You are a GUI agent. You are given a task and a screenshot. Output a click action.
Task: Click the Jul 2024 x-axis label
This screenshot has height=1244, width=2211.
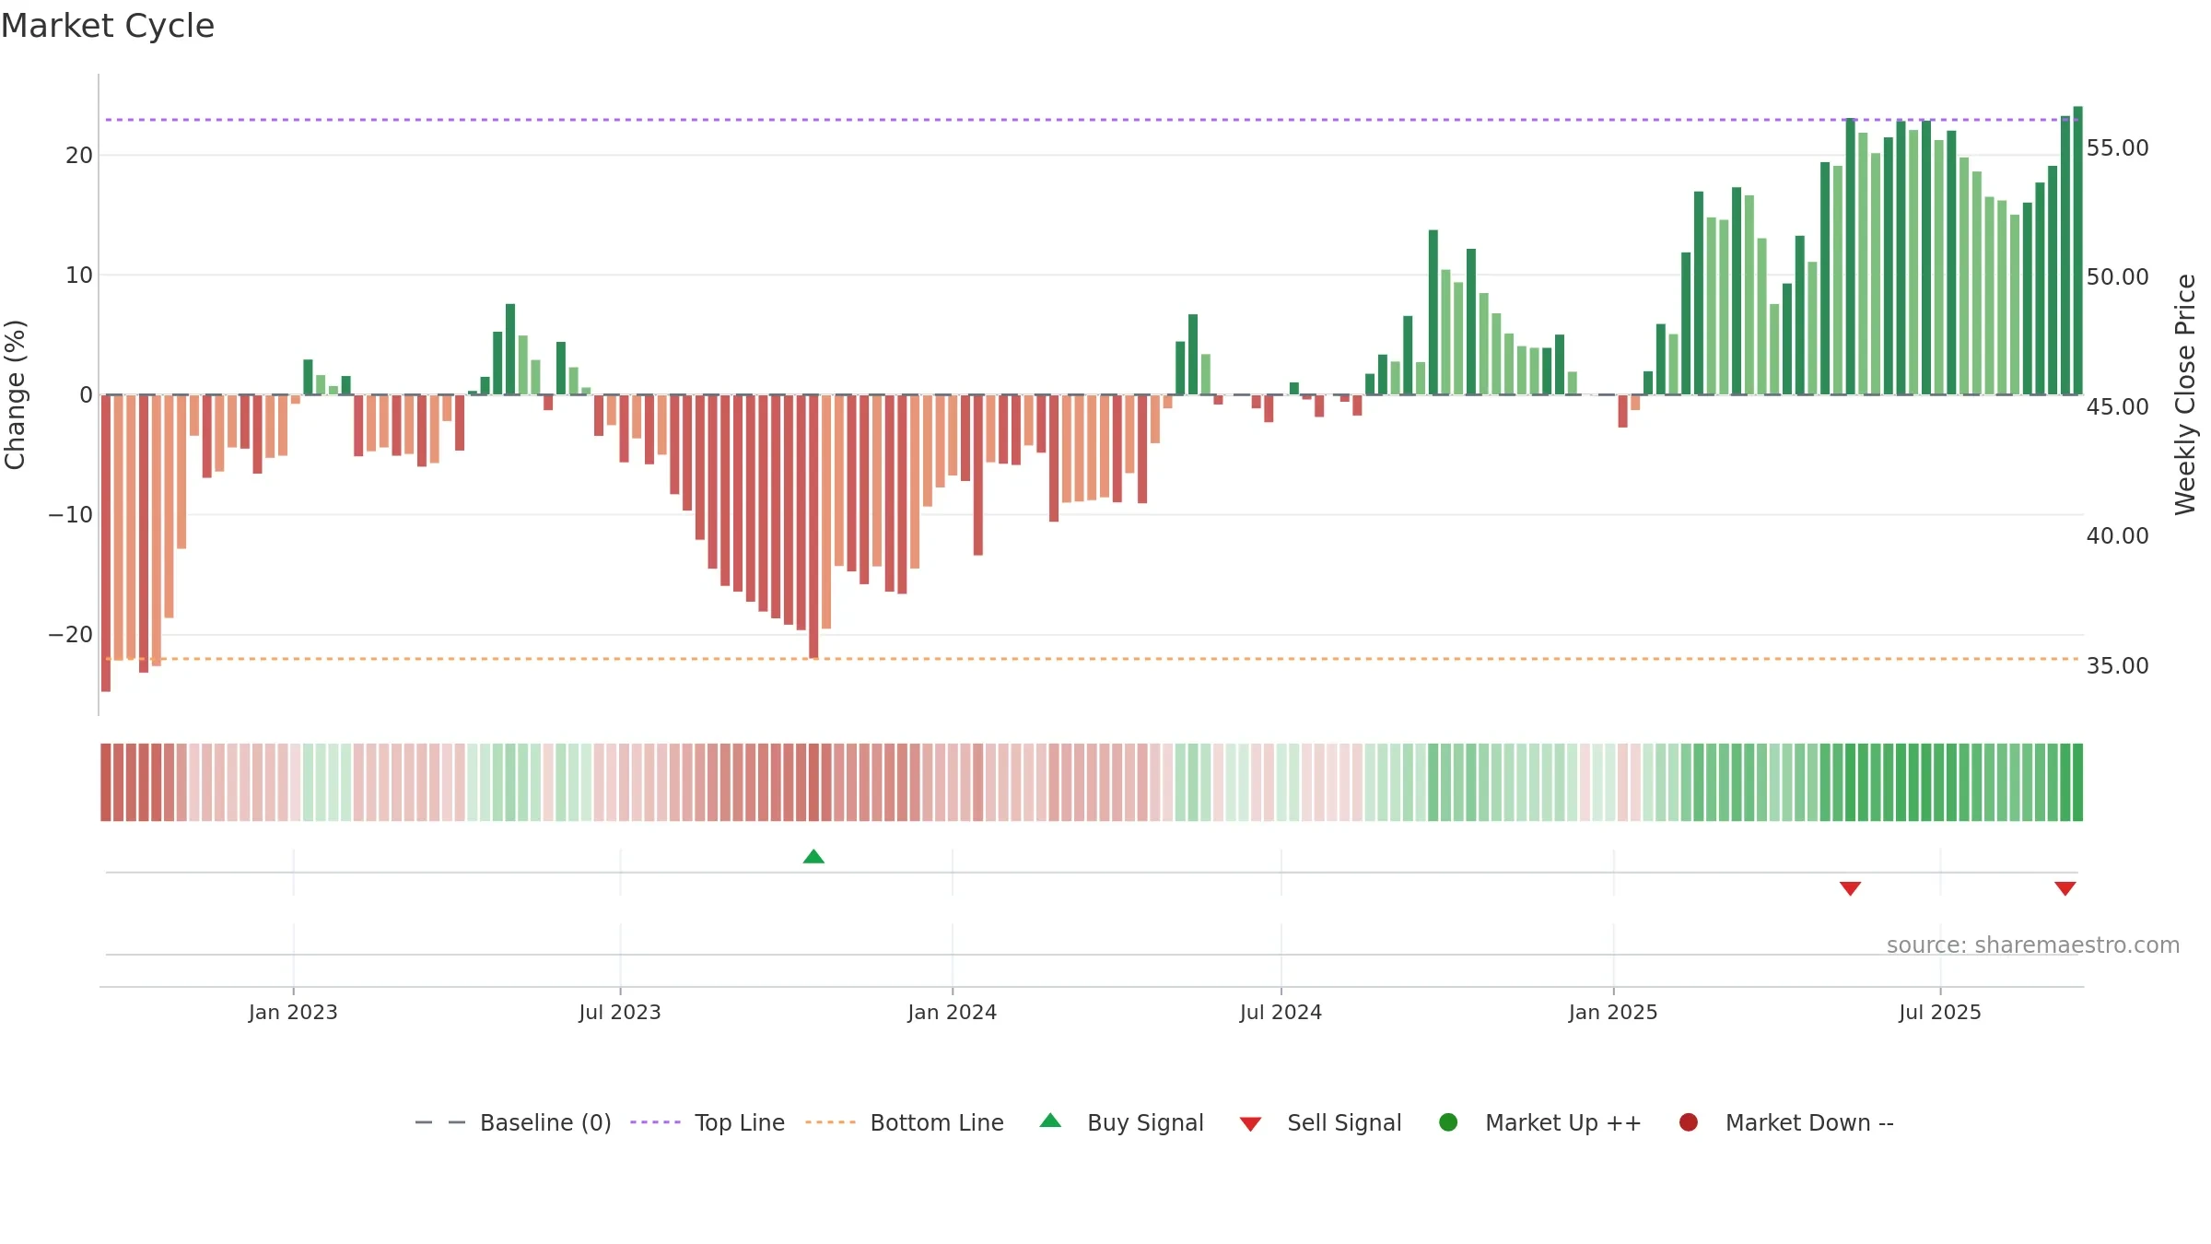tap(1281, 1013)
